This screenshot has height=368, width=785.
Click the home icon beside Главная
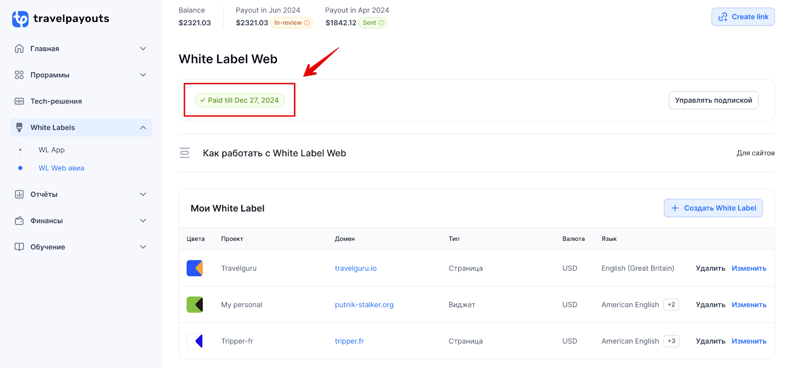[19, 48]
